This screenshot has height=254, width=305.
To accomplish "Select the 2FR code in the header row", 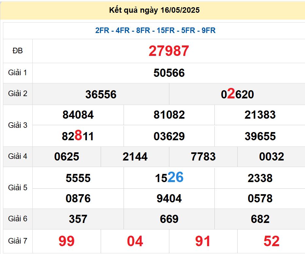I will 102,31.
